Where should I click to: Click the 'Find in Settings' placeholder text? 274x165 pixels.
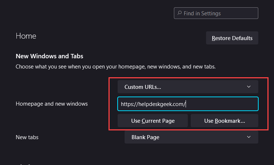(x=202, y=13)
